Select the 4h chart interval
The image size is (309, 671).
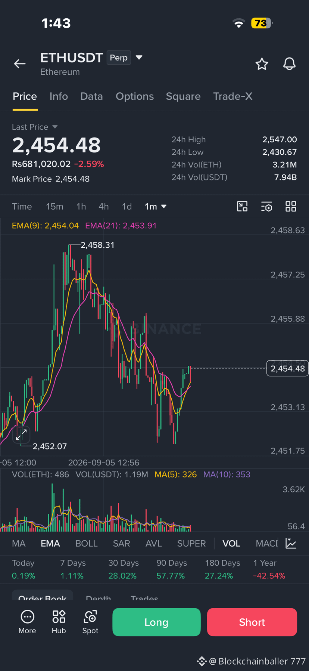coord(103,206)
